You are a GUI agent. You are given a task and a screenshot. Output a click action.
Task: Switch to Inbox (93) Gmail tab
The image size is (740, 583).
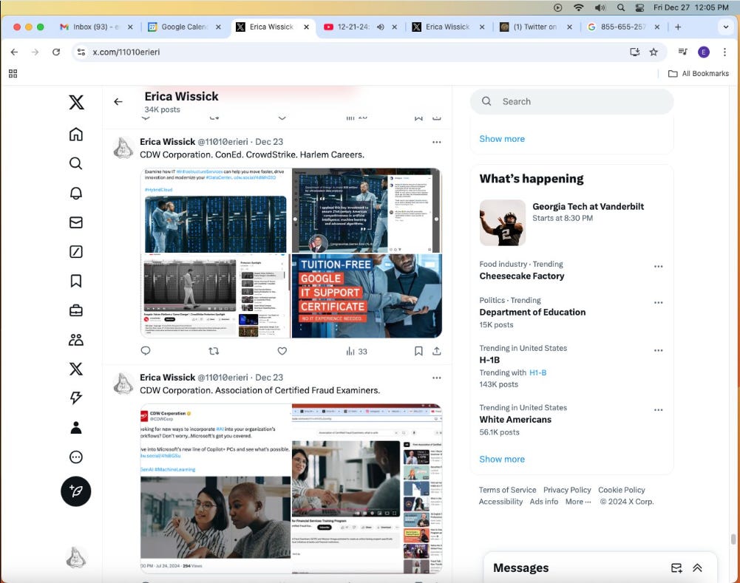(x=96, y=27)
